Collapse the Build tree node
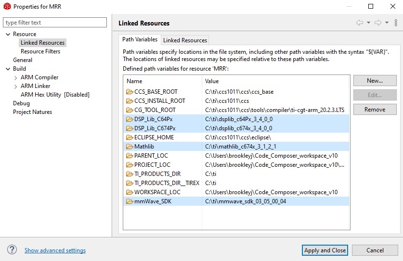 point(8,69)
